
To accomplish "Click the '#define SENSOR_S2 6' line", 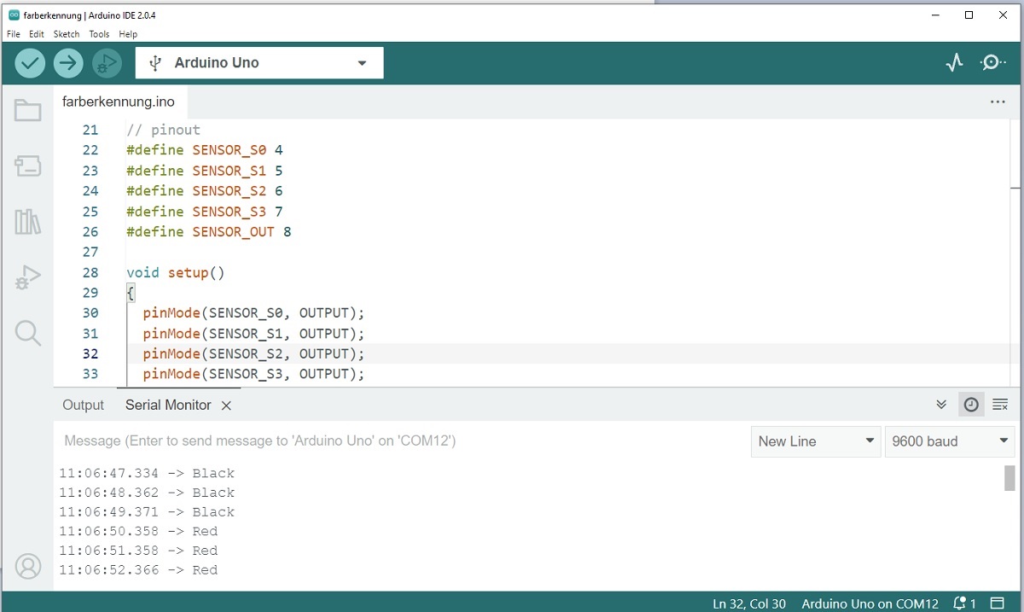I will [205, 191].
